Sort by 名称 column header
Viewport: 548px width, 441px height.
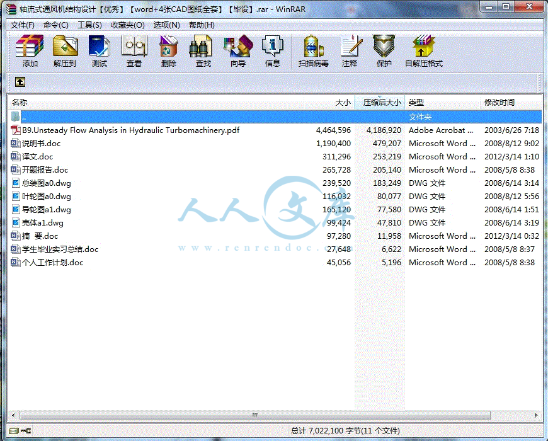click(156, 103)
